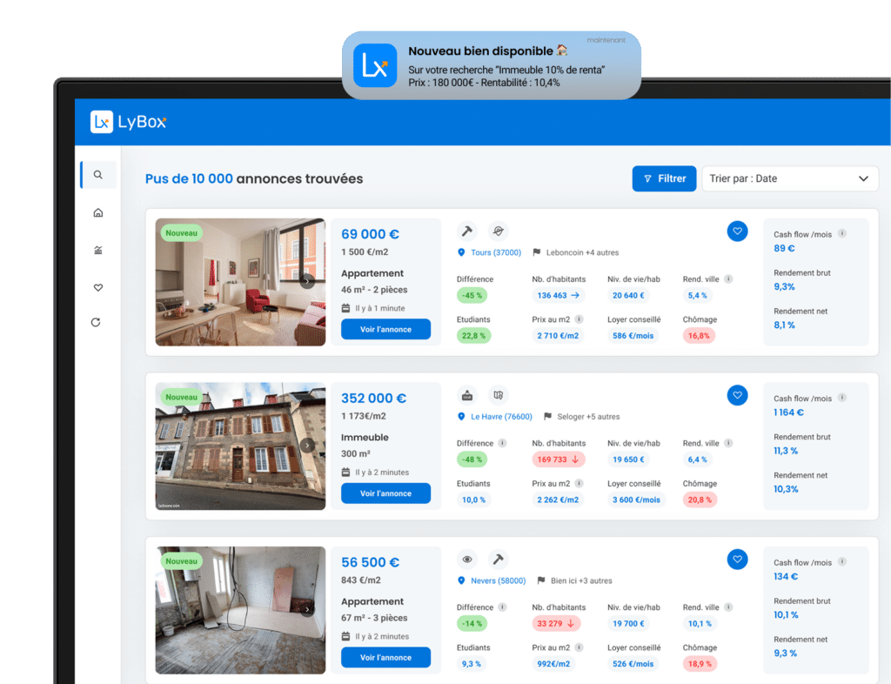Image resolution: width=891 pixels, height=684 pixels.
Task: Click info icon next to Cash flow for 134 €
Action: (842, 562)
